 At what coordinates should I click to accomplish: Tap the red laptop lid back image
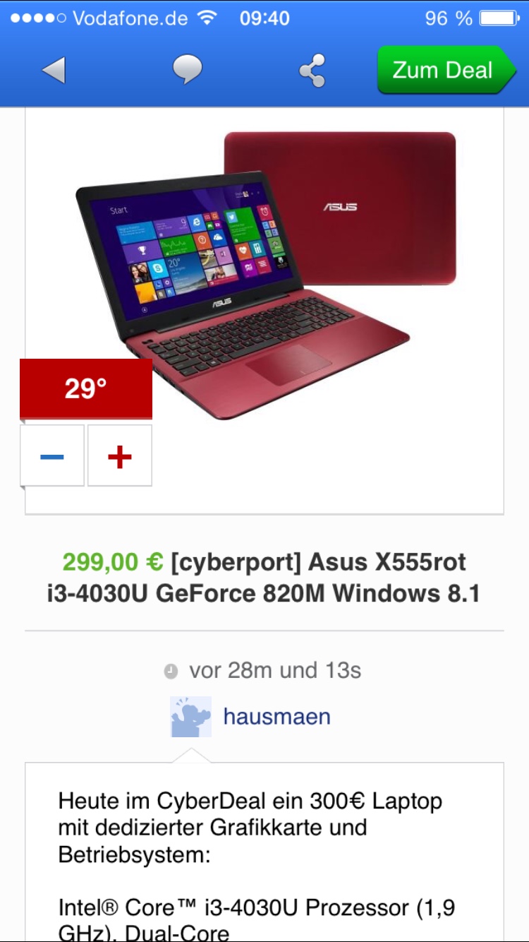tap(340, 208)
